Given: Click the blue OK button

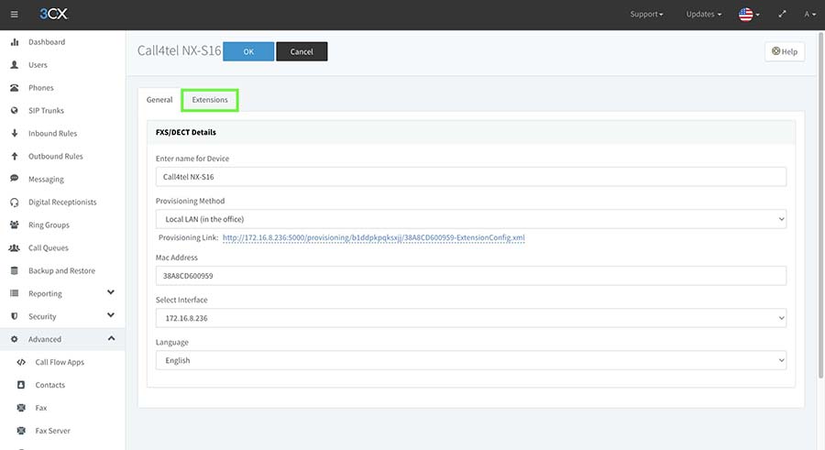Looking at the screenshot, I should point(248,51).
